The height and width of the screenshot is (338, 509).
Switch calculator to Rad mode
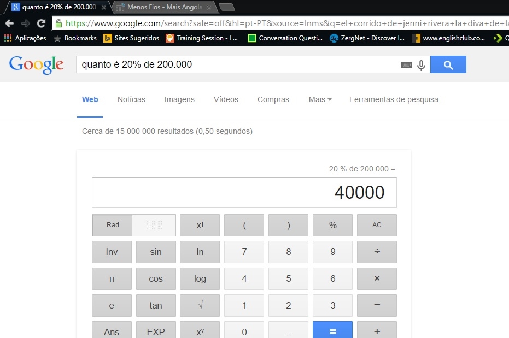click(x=113, y=225)
